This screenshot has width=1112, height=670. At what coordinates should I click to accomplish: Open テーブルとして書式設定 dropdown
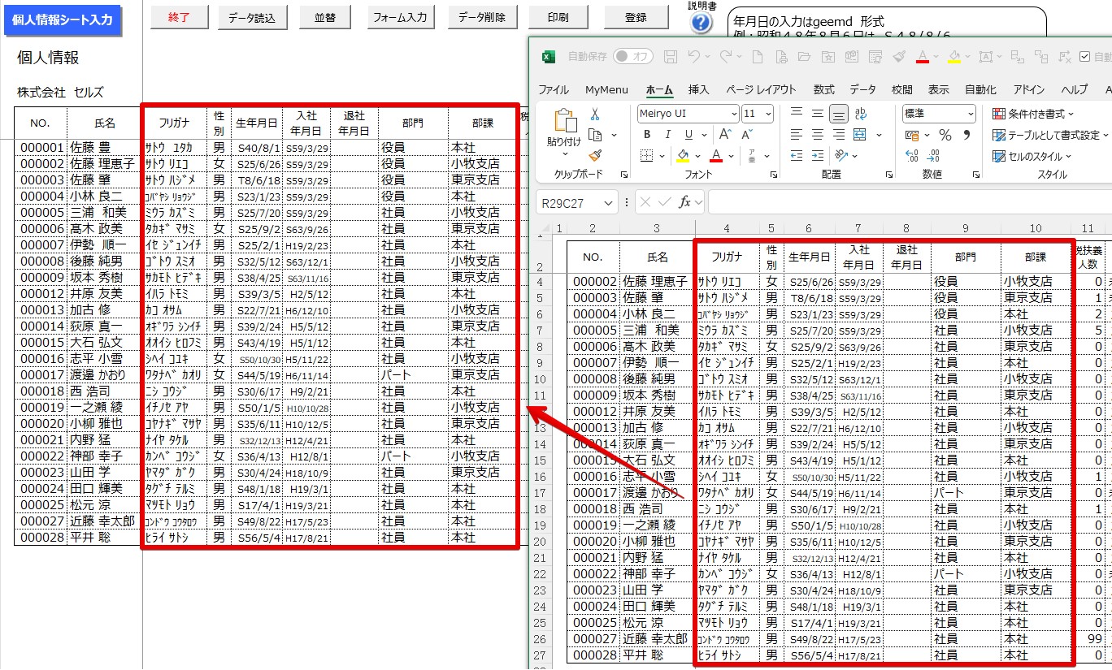click(x=1051, y=135)
